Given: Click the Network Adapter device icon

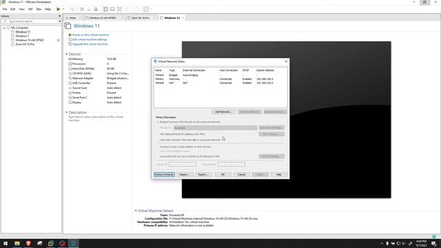Looking at the screenshot, I should point(70,78).
